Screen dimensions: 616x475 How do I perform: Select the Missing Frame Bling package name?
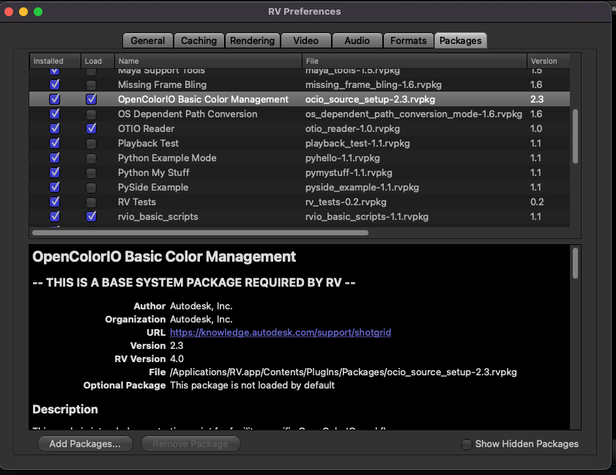click(163, 85)
